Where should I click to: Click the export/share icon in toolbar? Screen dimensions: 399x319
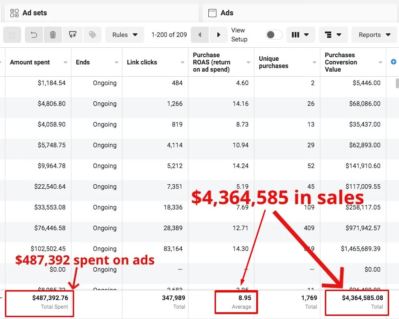pyautogui.click(x=72, y=35)
